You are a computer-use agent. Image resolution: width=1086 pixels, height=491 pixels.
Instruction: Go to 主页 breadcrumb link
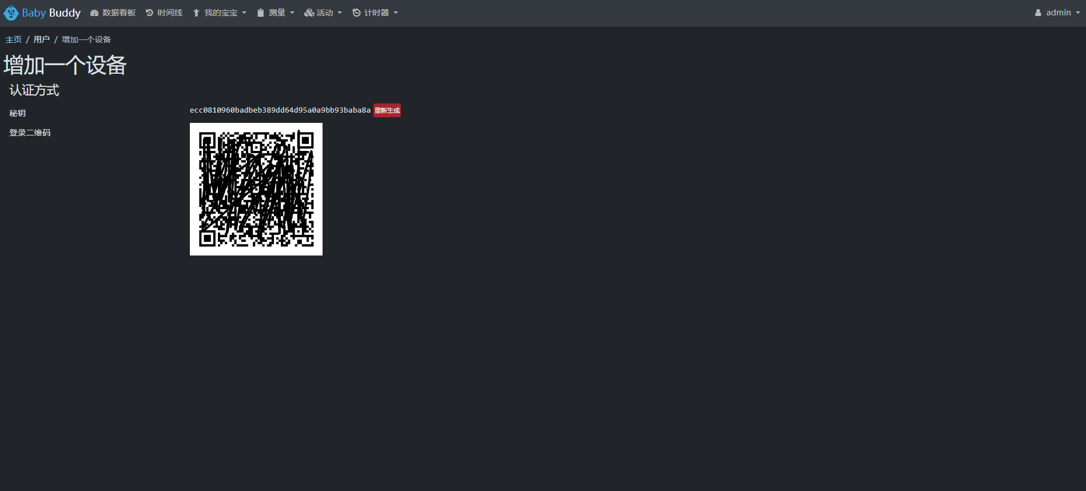tap(13, 39)
